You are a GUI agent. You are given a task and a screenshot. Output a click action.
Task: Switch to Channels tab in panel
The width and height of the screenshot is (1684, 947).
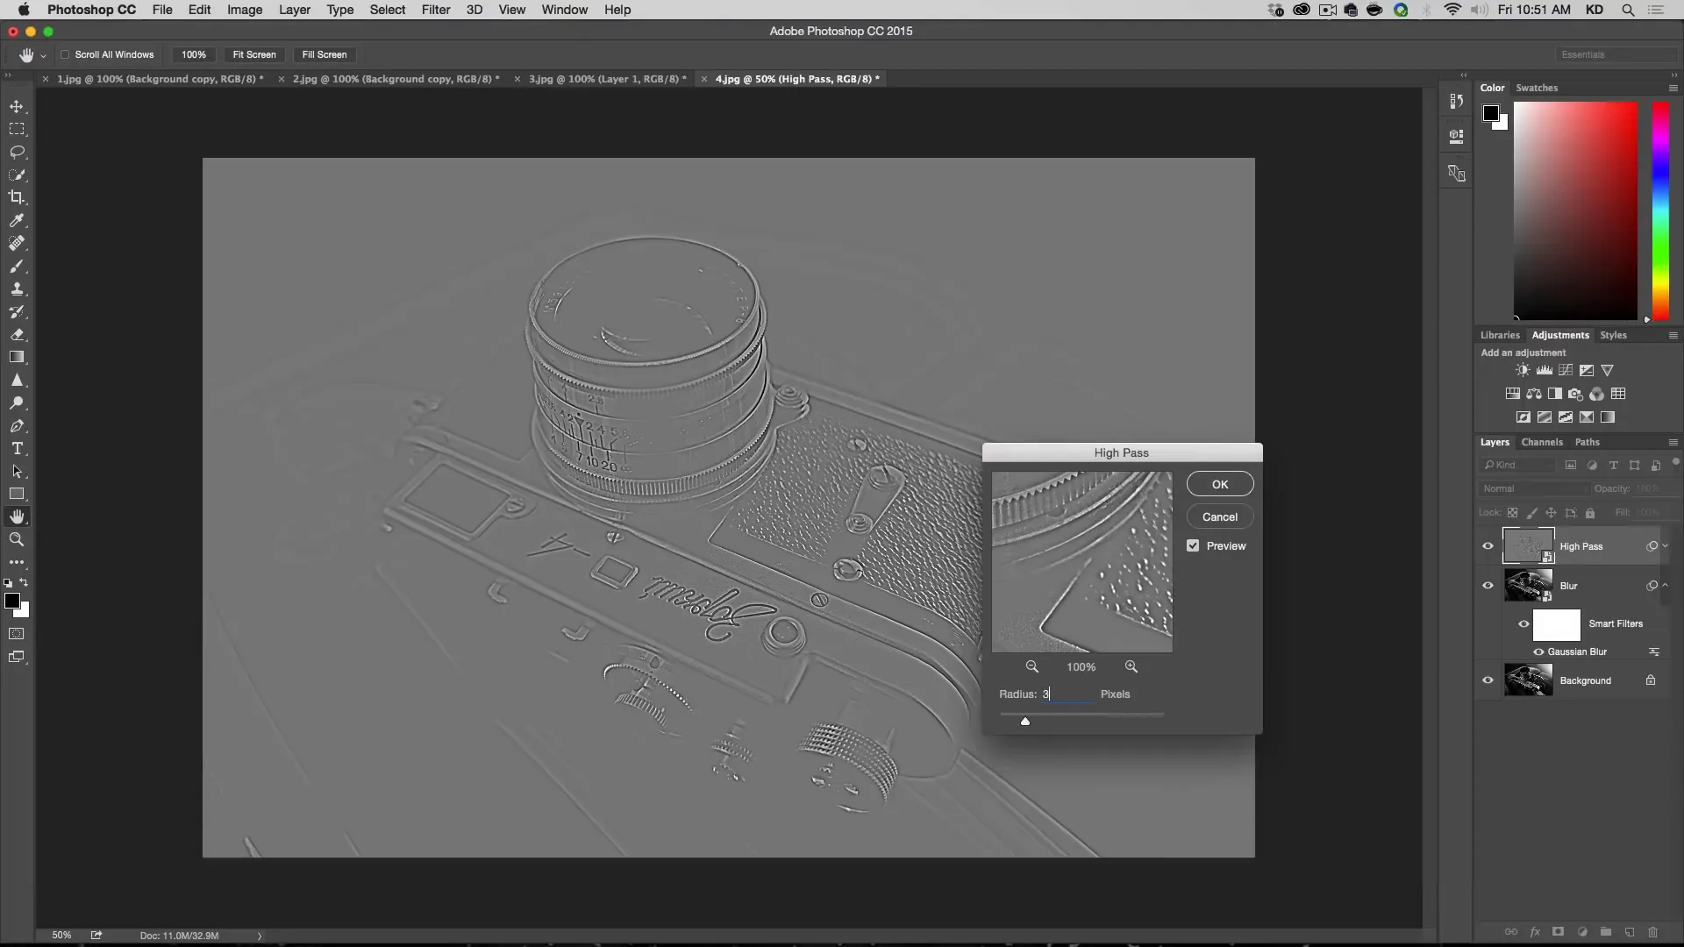click(1542, 440)
